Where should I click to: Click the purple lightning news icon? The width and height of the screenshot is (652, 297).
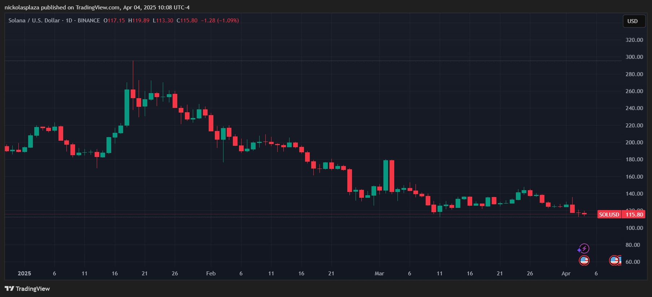(x=583, y=249)
